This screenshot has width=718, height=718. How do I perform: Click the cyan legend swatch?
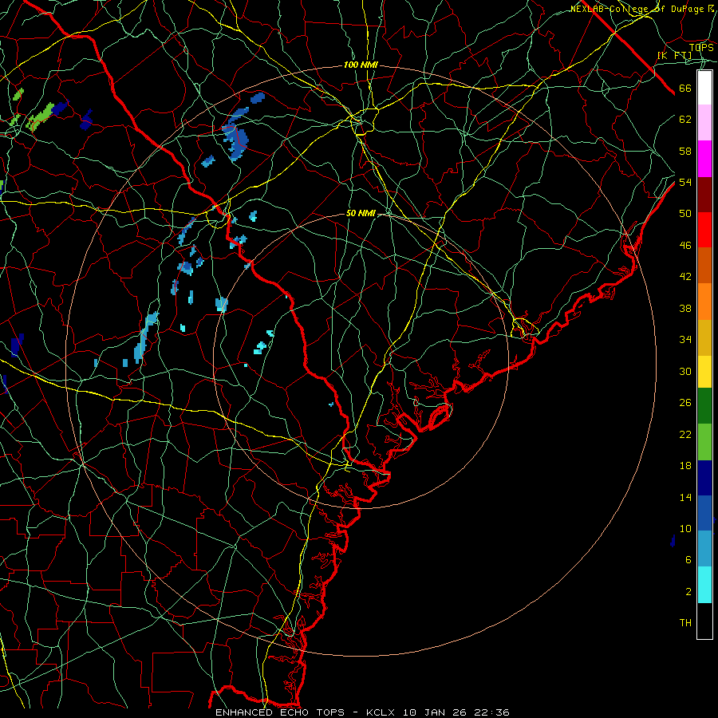(x=704, y=585)
